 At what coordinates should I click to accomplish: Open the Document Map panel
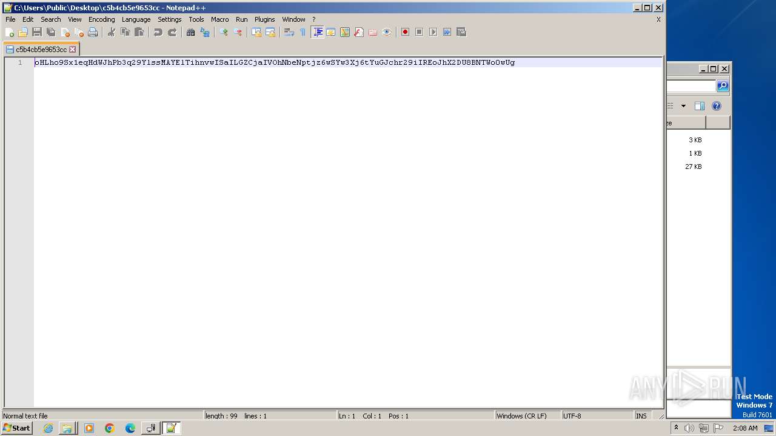point(345,32)
